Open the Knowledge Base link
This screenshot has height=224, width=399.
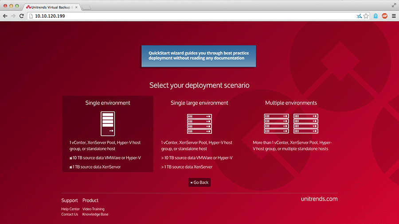pos(95,214)
